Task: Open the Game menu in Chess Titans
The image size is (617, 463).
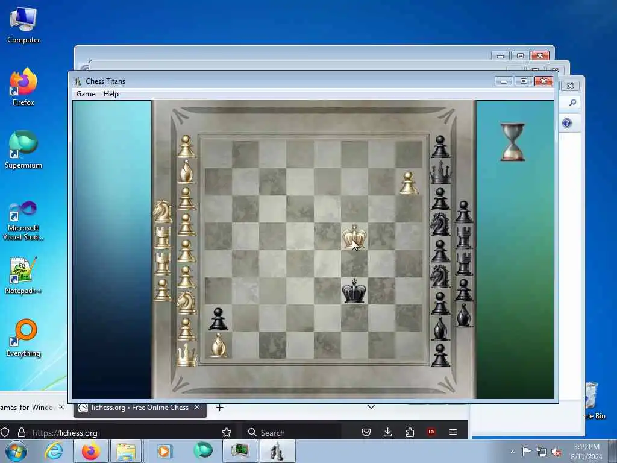Action: coord(86,94)
